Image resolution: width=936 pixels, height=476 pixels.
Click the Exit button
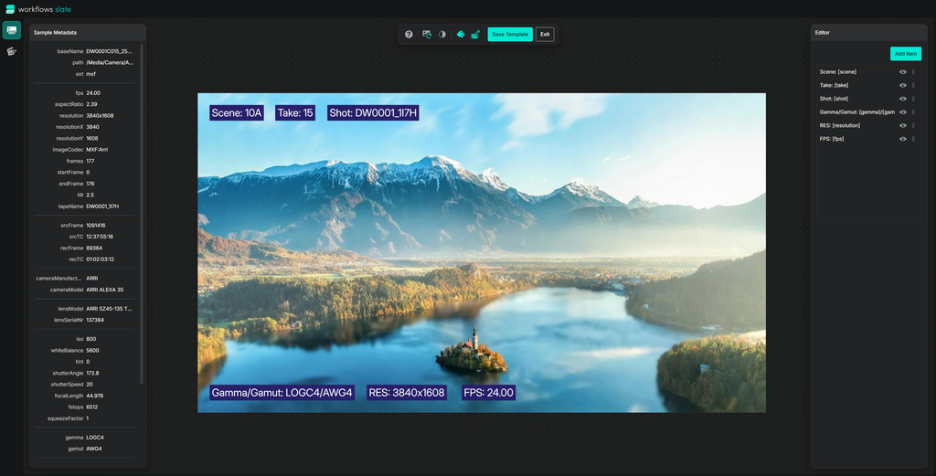pos(545,35)
